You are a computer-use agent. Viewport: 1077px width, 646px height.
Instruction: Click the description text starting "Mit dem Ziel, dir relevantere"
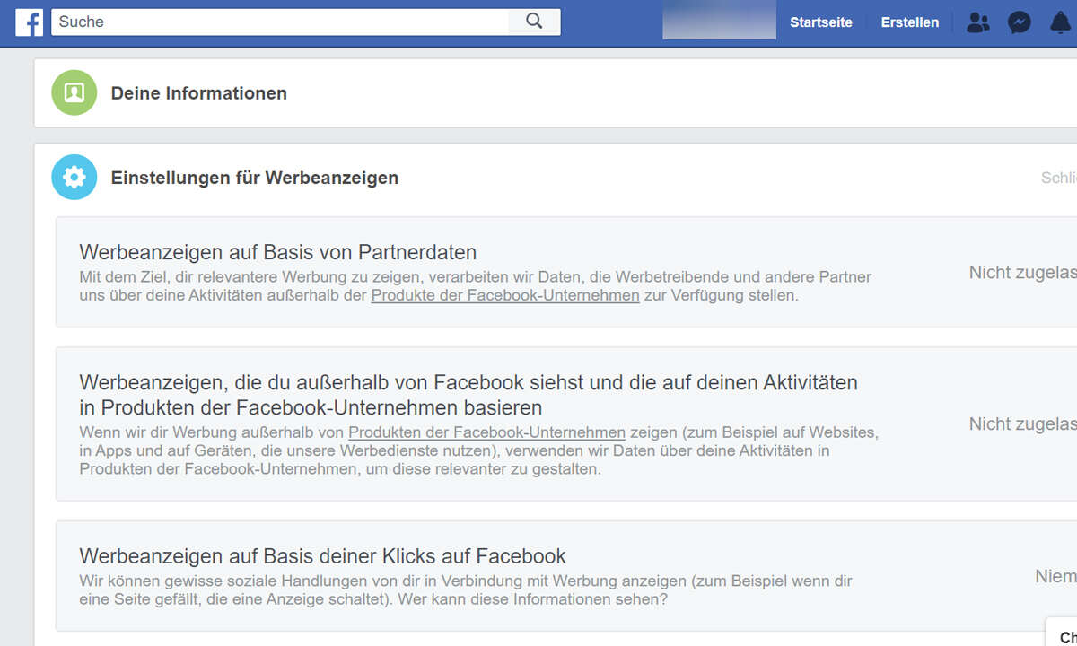(x=476, y=286)
